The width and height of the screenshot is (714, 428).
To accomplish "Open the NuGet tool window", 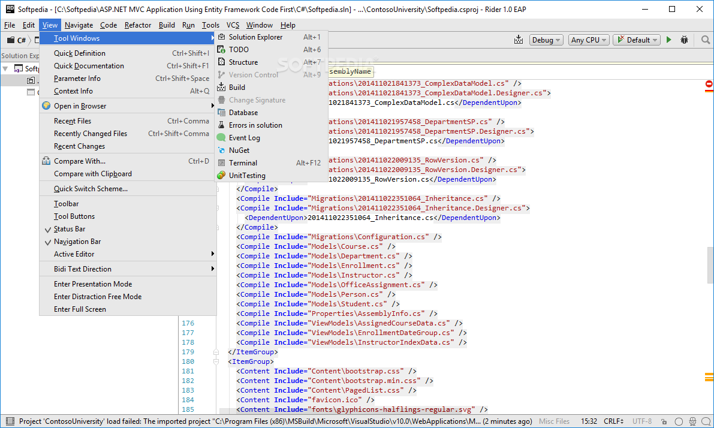I will (271, 150).
